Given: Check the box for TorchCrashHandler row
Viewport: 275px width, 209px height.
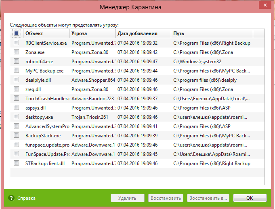Looking at the screenshot, I should pyautogui.click(x=16, y=98).
